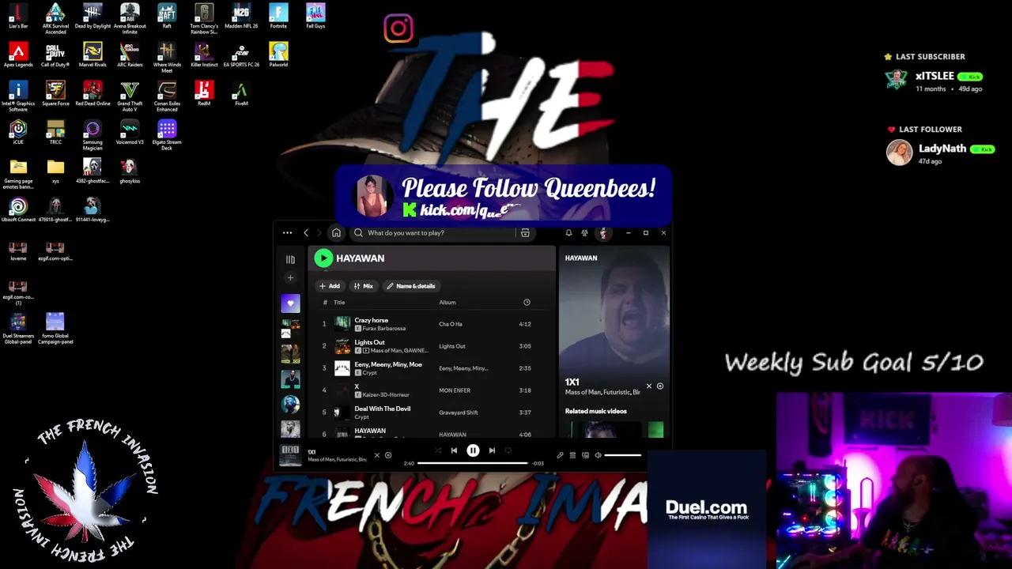Open MON ENFER album link
Viewport: 1012px width, 569px height.
455,390
